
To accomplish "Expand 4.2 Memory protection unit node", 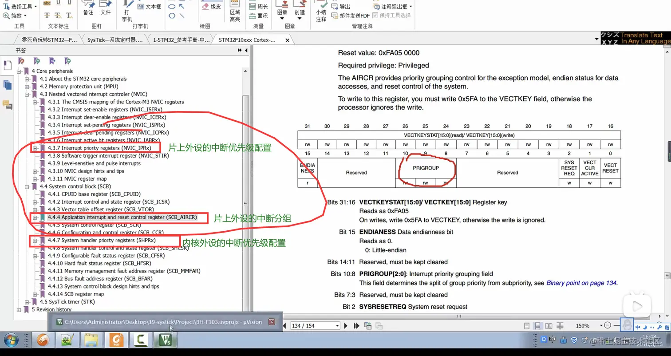I will 27,86.
